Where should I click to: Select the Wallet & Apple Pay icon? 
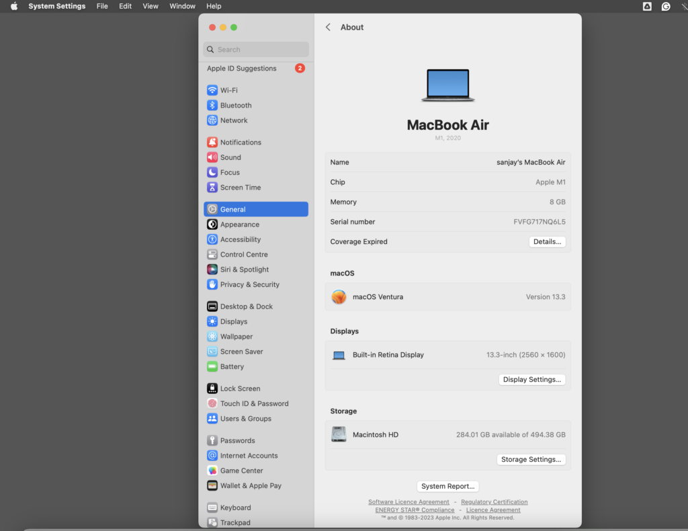click(x=212, y=485)
